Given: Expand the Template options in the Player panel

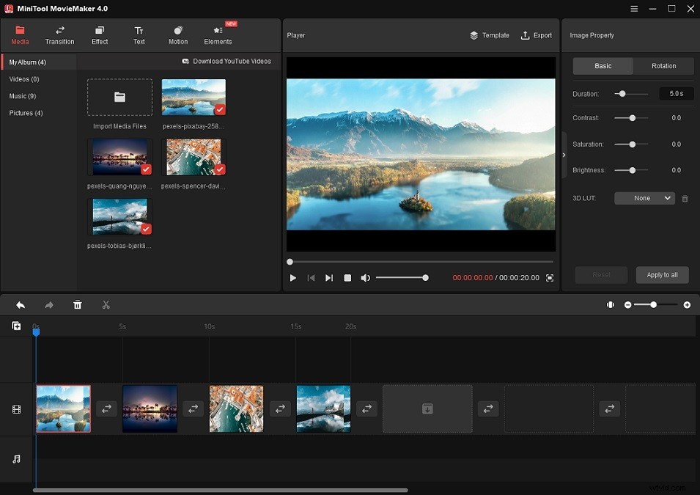Looking at the screenshot, I should [x=490, y=34].
